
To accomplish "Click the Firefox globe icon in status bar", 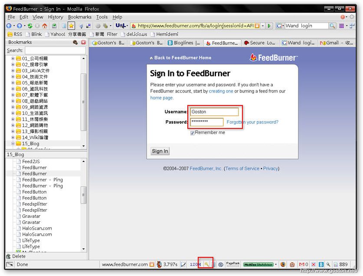I will [x=283, y=264].
